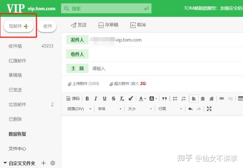Screen dimensions: 243x168
Task: Select align right
Action: 211,98
